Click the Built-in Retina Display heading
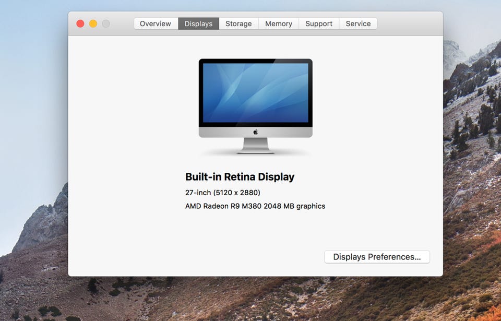 [x=240, y=177]
